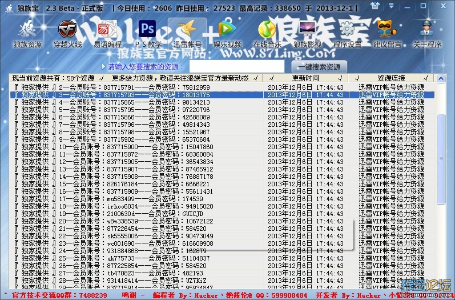
Task: Open the 狼族资源 wolf resources section
Action: coord(27,34)
